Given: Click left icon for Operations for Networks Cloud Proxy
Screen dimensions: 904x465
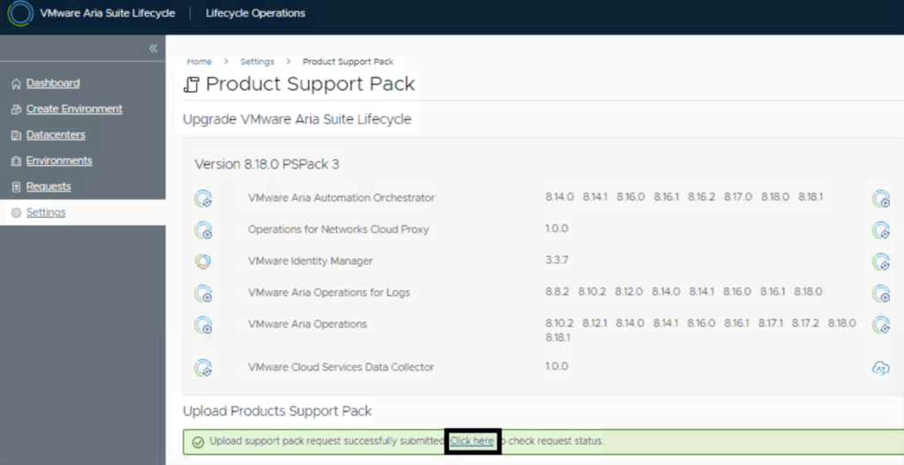Looking at the screenshot, I should coord(203,230).
